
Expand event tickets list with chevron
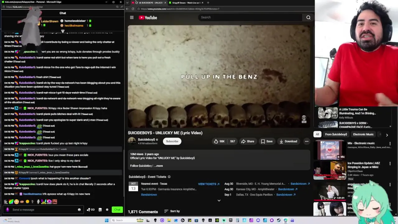219,201
